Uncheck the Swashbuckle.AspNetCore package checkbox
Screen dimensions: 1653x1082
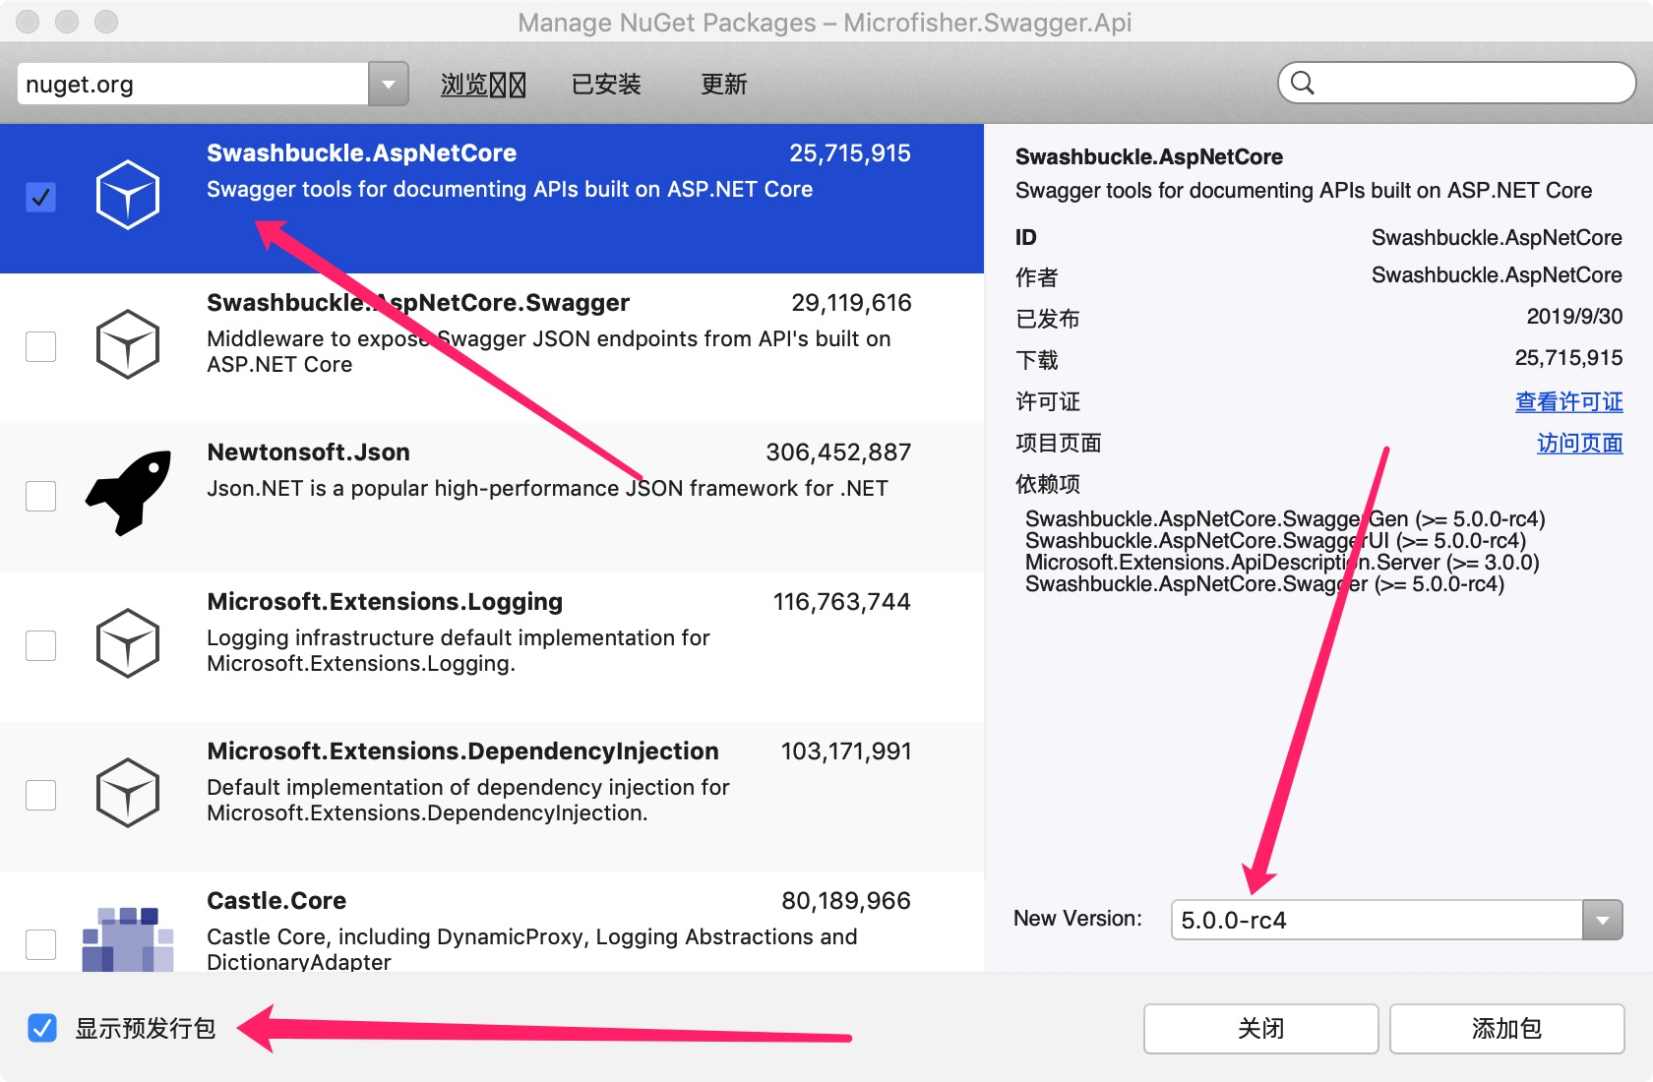click(40, 197)
